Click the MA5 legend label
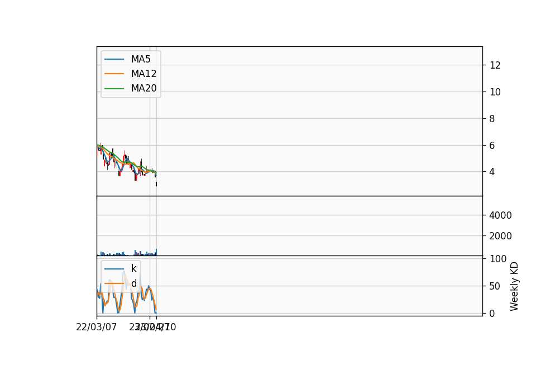The height and width of the screenshot is (385, 536). click(x=141, y=59)
